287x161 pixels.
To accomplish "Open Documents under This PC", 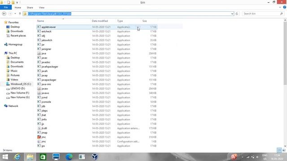I will tap(17, 62).
